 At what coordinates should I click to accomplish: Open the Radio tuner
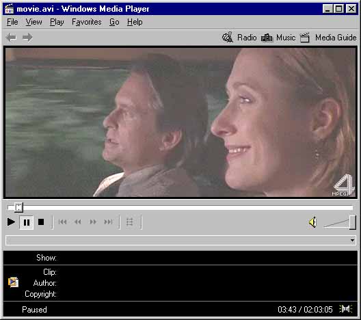click(x=239, y=38)
